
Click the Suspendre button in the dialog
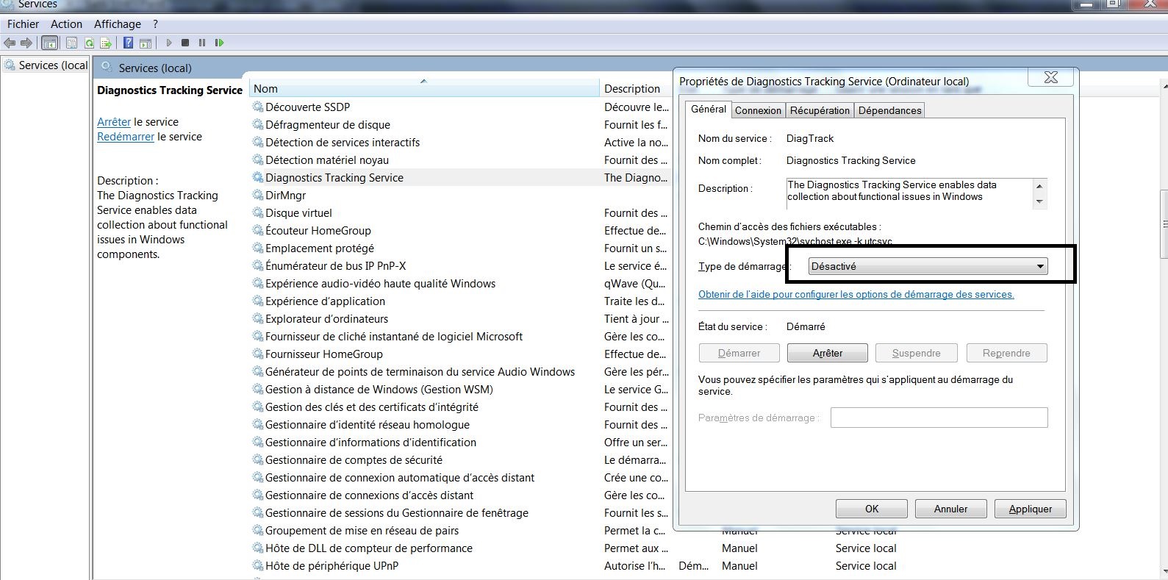coord(917,353)
